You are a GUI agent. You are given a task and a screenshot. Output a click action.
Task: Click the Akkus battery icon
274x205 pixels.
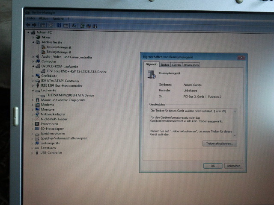38,37
